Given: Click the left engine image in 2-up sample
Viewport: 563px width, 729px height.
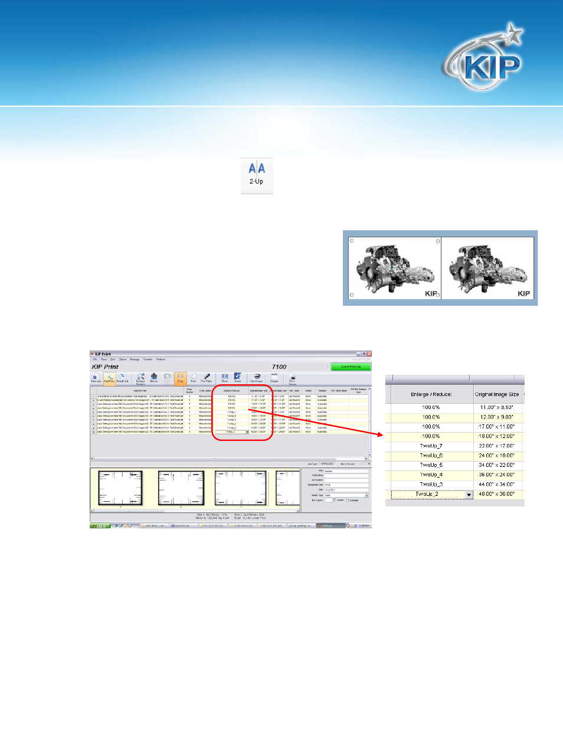Looking at the screenshot, I should click(395, 268).
